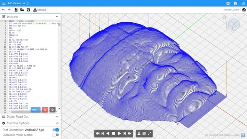This screenshot has width=247, height=139.
Task: Open the hamburger main menu
Action: coord(3,3)
